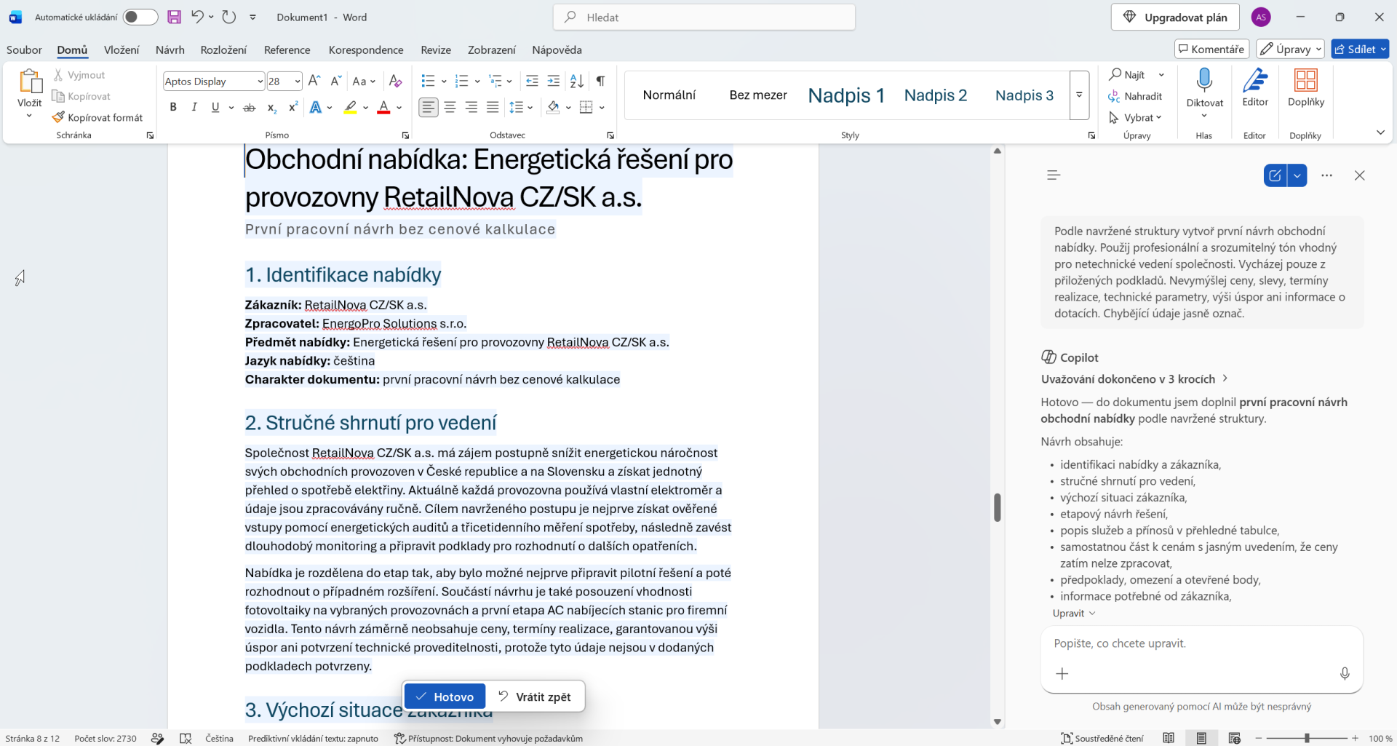This screenshot has width=1397, height=746.
Task: Switch to the Rozložení tab
Action: [223, 49]
